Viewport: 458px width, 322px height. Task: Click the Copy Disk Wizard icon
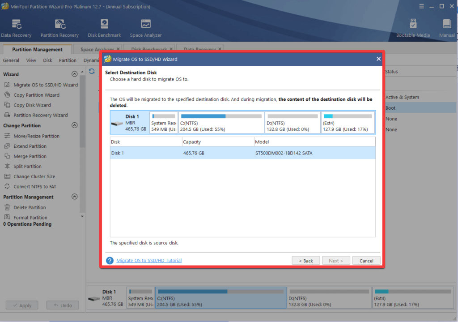(7, 105)
